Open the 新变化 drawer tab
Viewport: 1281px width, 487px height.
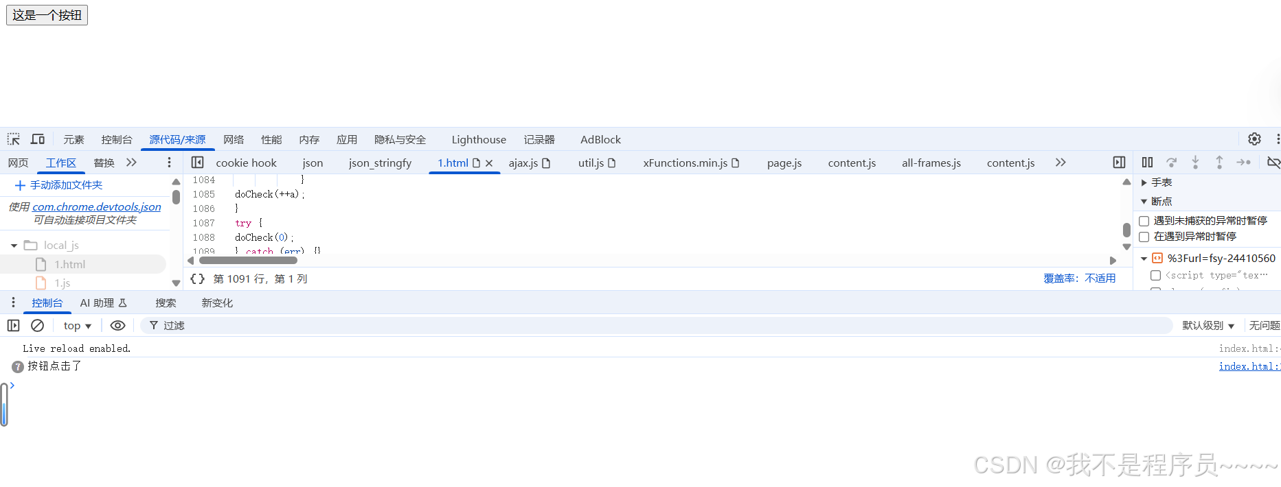tap(217, 302)
